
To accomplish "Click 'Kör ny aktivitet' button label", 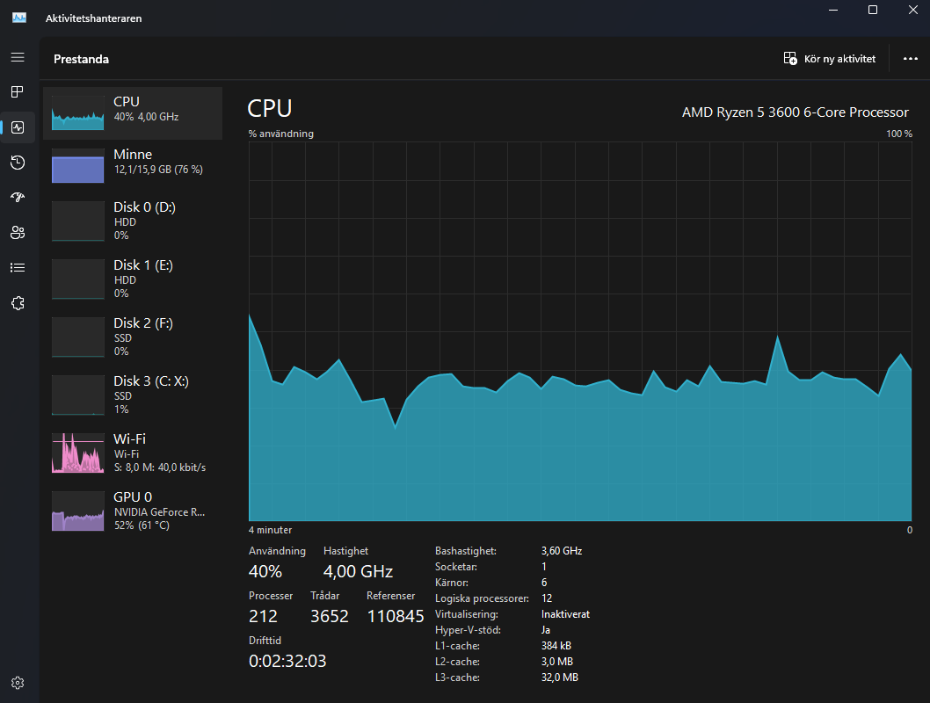I will (839, 59).
